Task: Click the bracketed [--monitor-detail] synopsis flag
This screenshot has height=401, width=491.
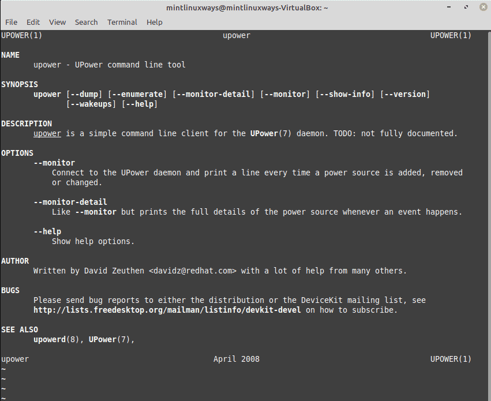Action: pos(213,94)
